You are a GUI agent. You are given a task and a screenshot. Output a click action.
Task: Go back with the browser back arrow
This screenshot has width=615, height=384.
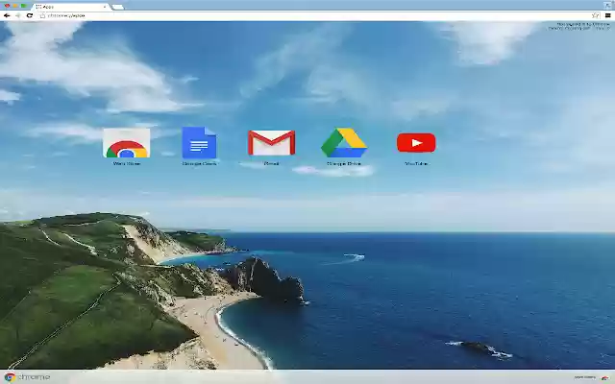pyautogui.click(x=7, y=15)
